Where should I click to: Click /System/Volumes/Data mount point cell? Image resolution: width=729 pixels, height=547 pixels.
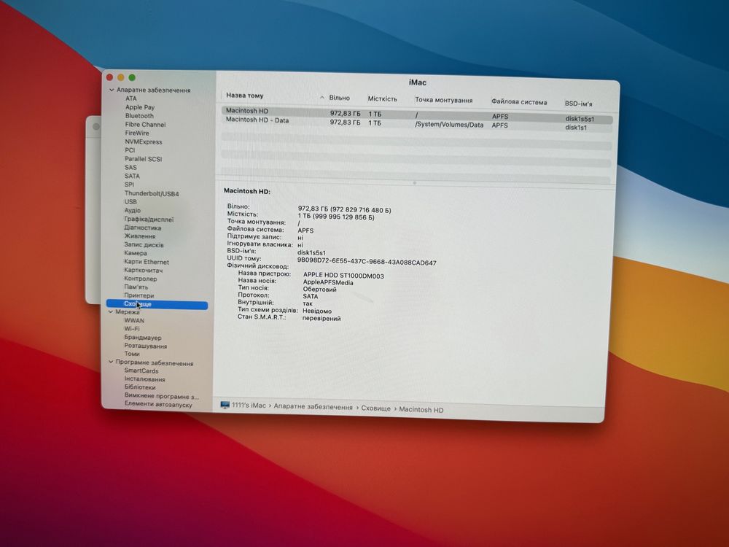(x=449, y=125)
